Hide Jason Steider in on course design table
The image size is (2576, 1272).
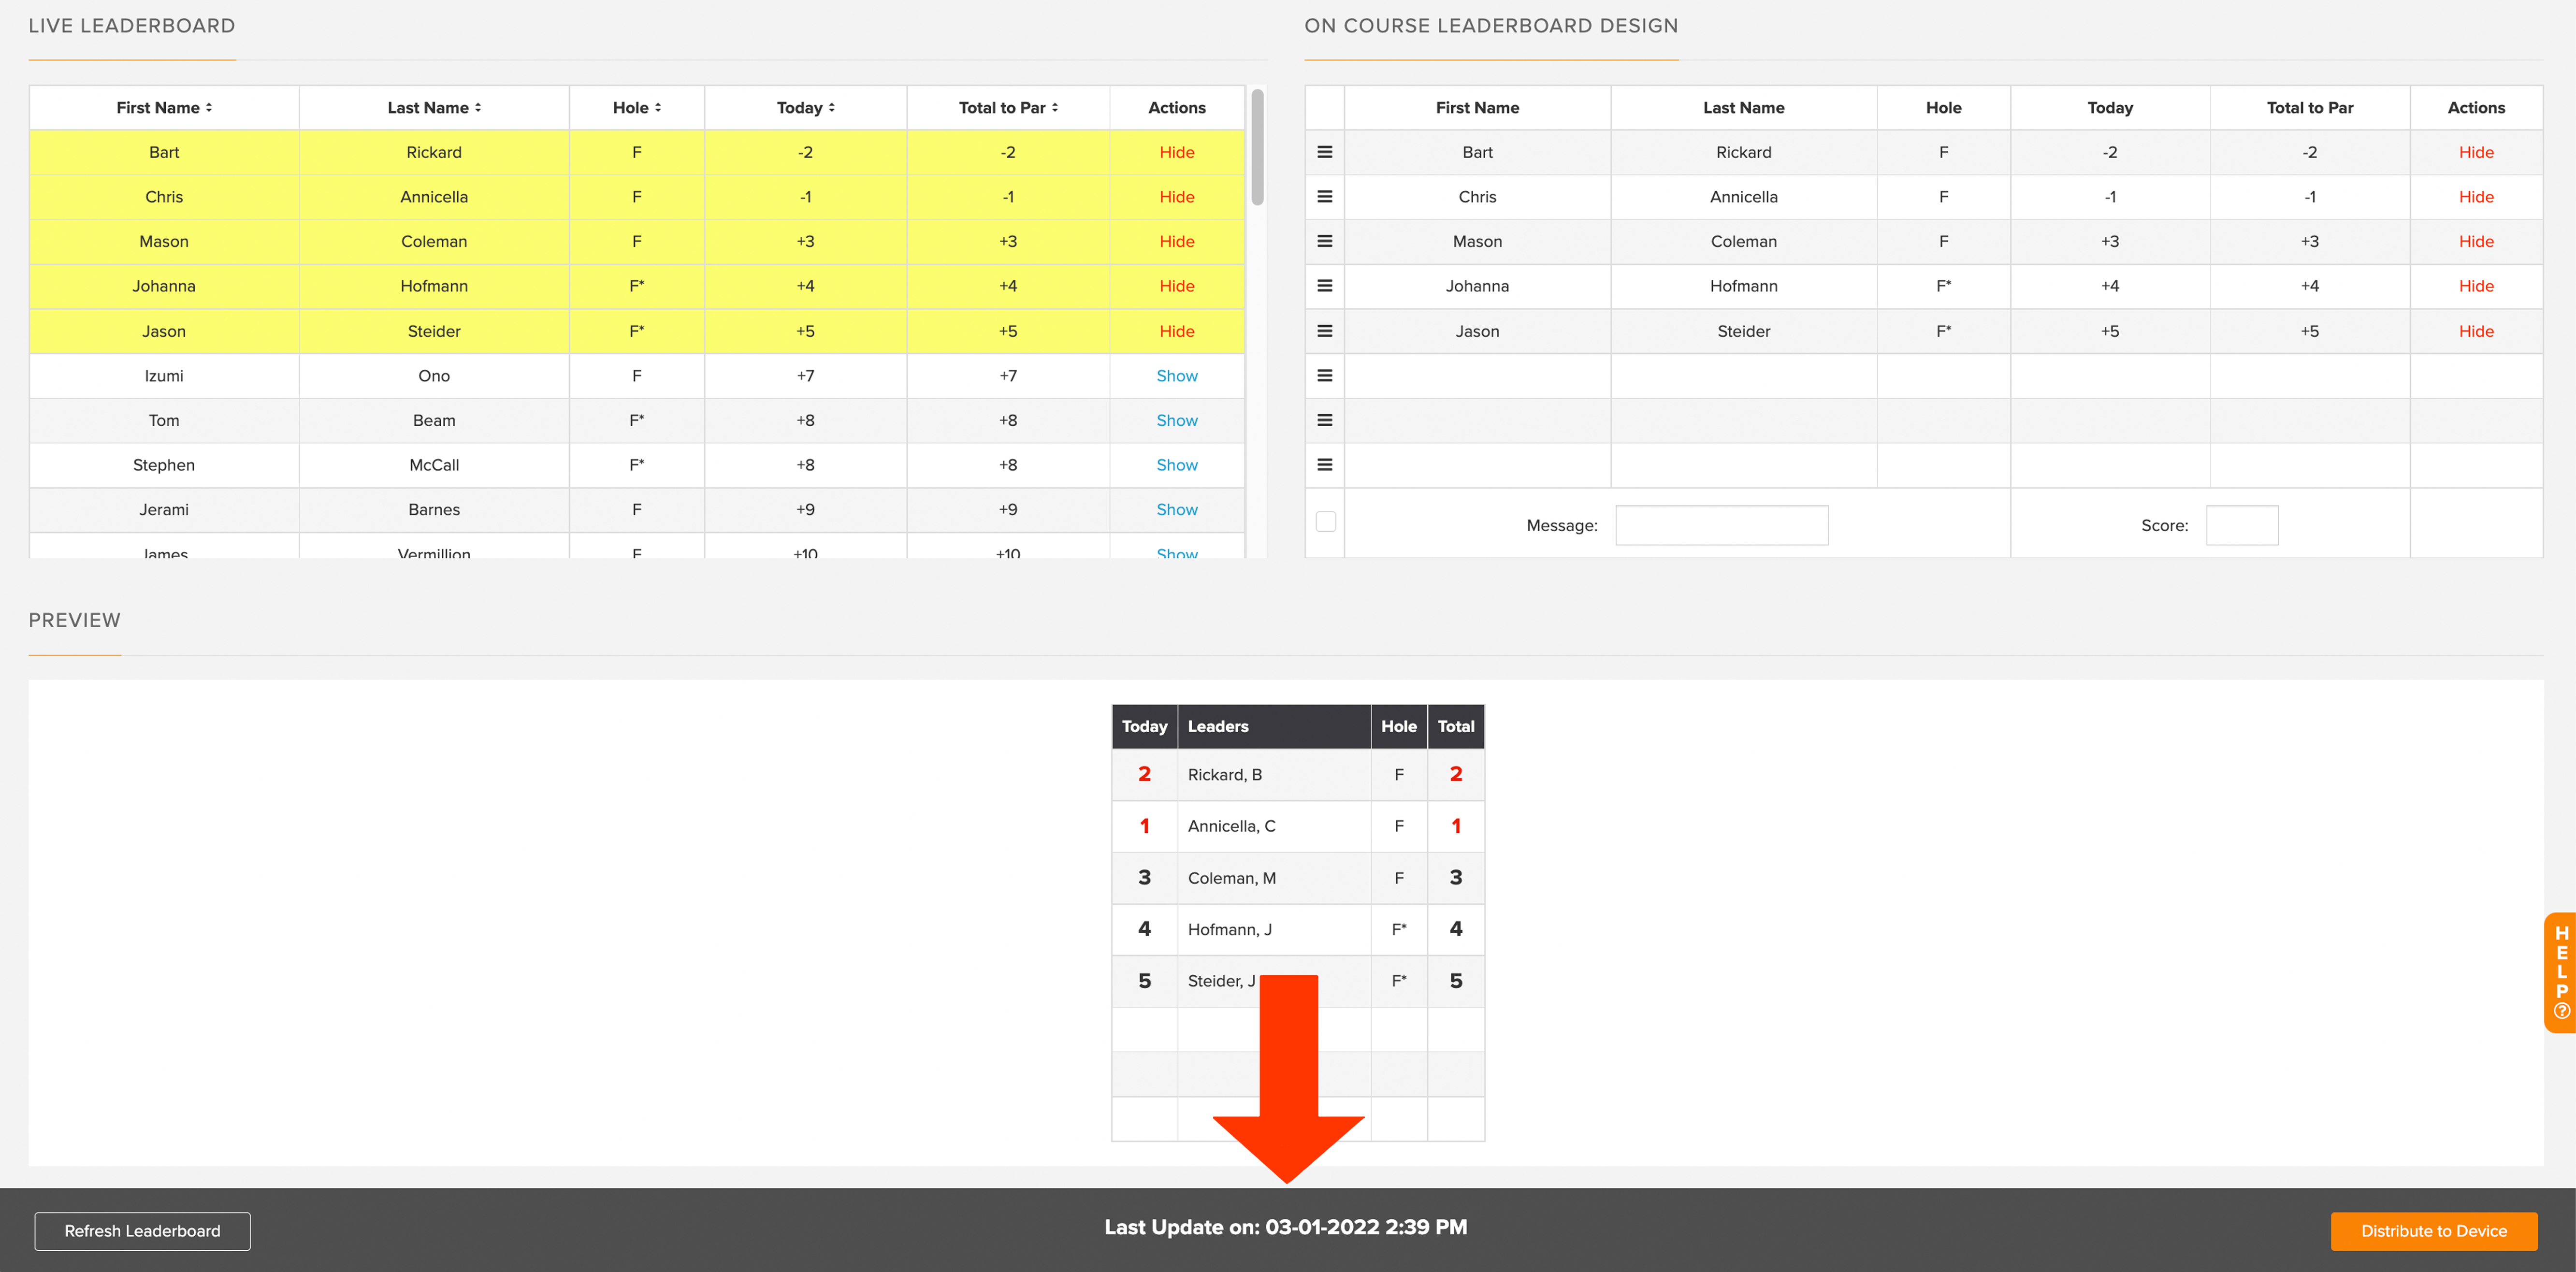point(2476,331)
